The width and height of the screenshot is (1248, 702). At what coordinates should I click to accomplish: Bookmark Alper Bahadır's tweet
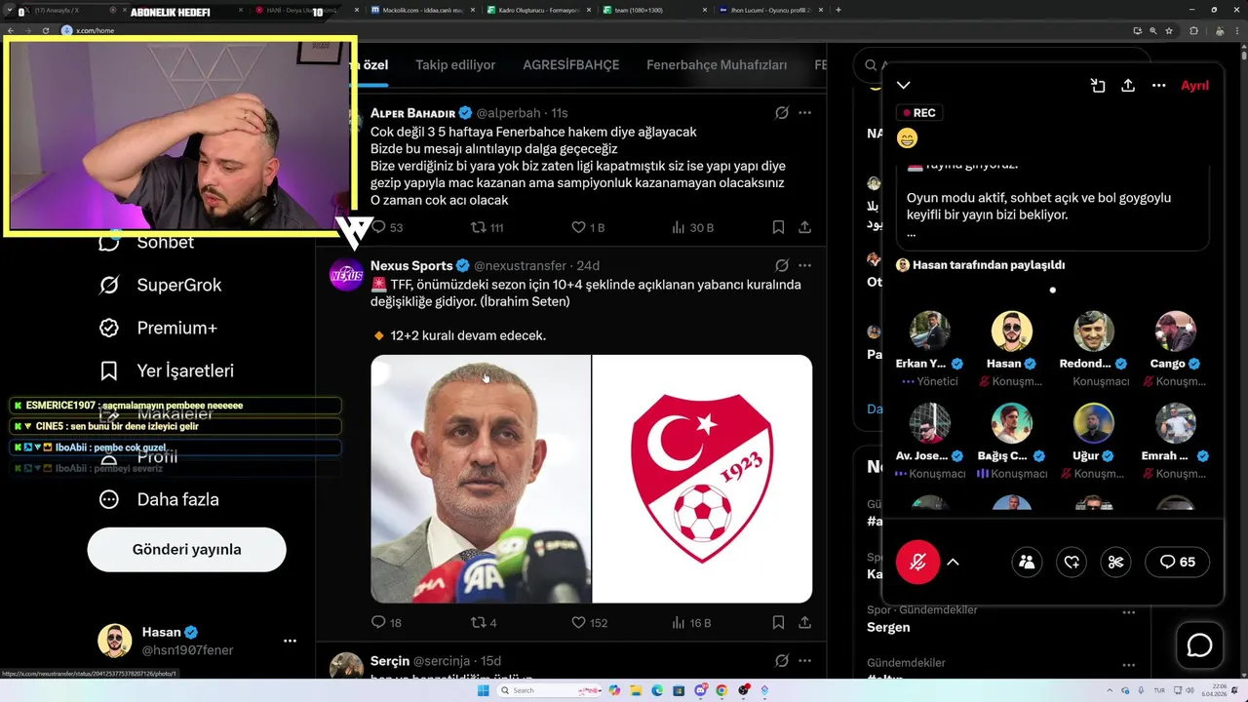click(778, 227)
